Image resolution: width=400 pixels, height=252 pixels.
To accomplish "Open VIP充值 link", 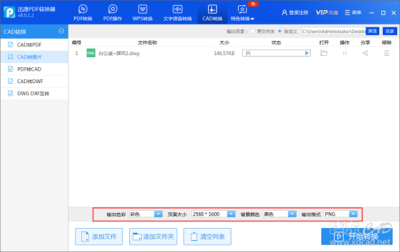I will click(x=327, y=13).
